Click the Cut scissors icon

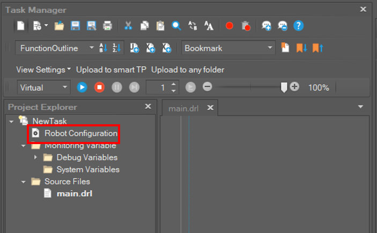129,26
